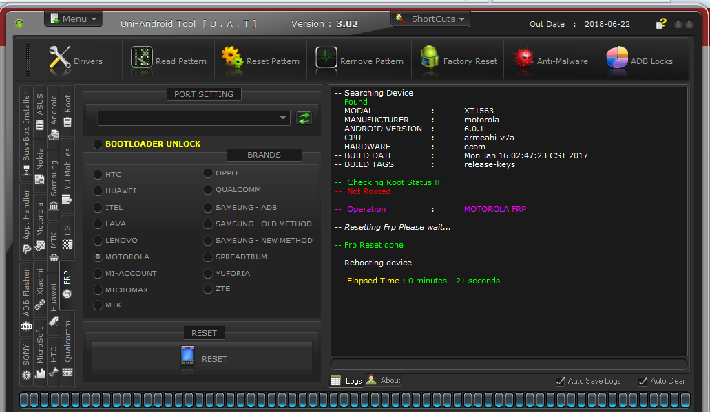The width and height of the screenshot is (710, 412).
Task: Open the Drivers tool
Action: click(75, 60)
